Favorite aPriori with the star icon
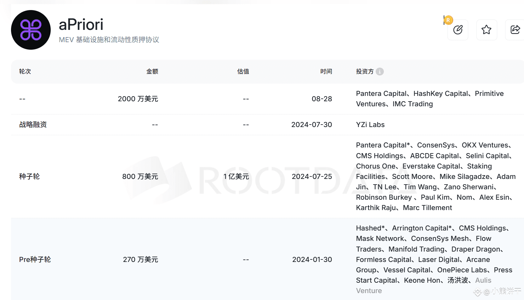The height and width of the screenshot is (300, 524). (487, 30)
